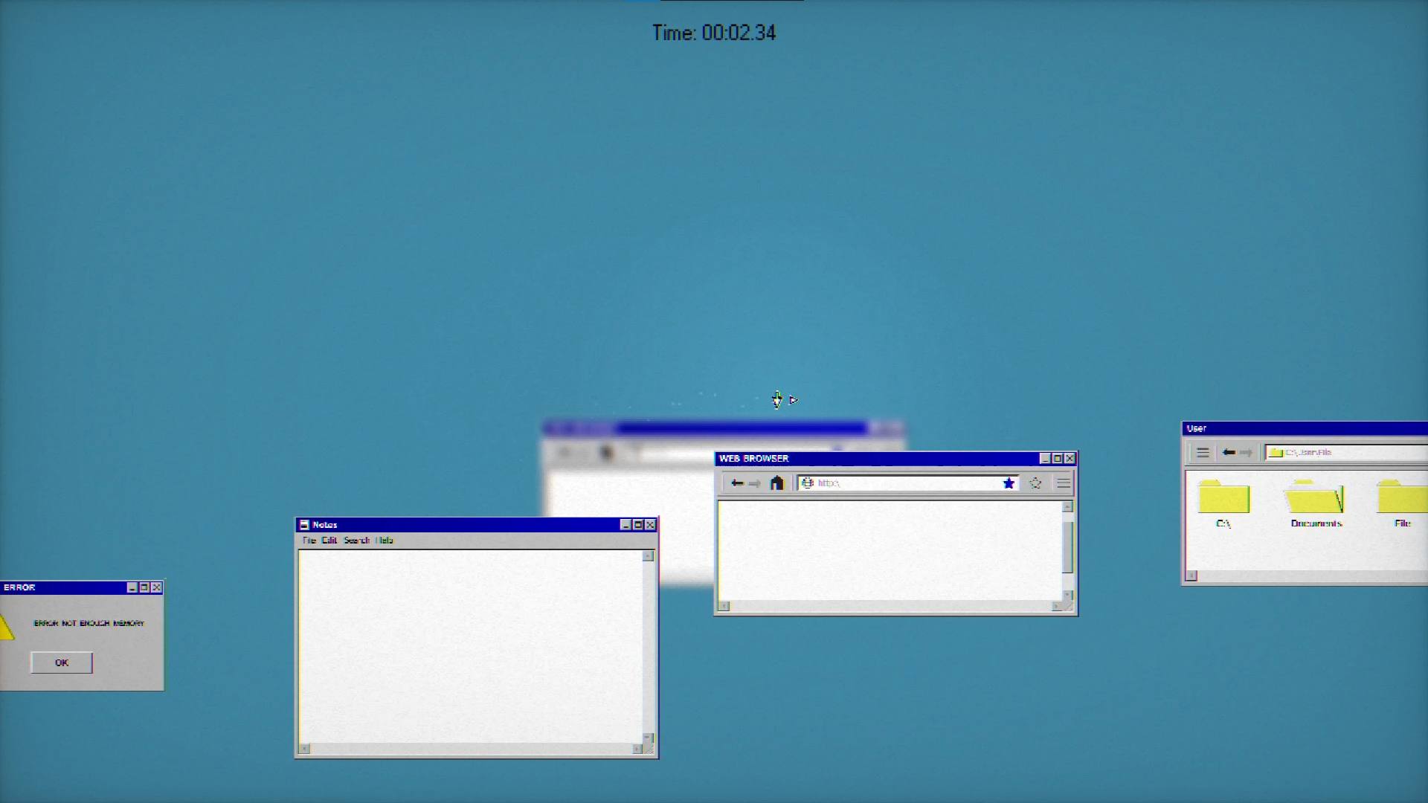This screenshot has height=803, width=1428.
Task: Open the Help menu in Notes
Action: pyautogui.click(x=385, y=541)
